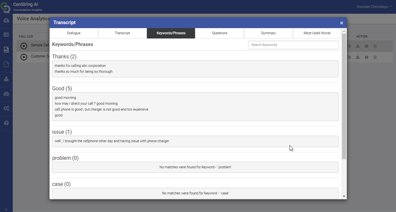
Task: Delete the Sample Call using trash icon
Action: (x=375, y=46)
